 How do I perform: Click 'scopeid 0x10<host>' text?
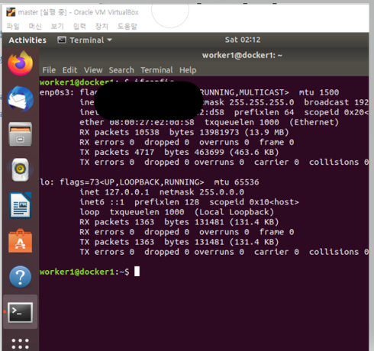[254, 202]
